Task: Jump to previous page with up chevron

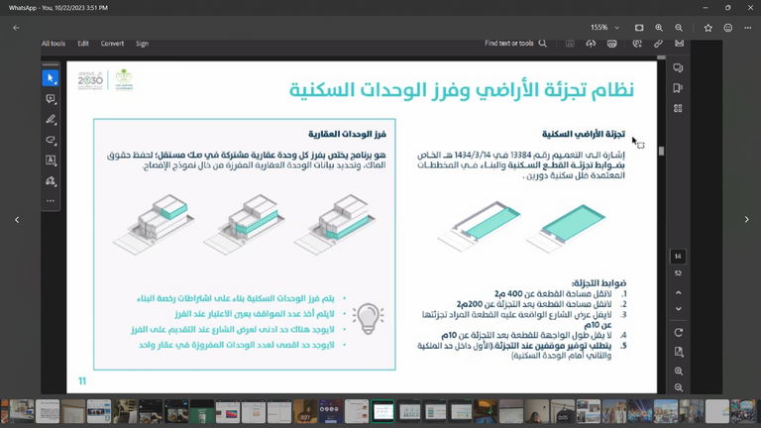Action: (678, 293)
